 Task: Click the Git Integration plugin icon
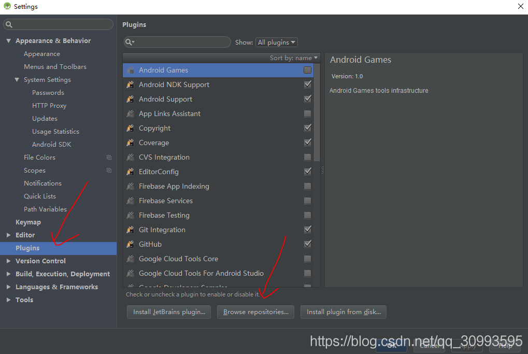coord(131,230)
